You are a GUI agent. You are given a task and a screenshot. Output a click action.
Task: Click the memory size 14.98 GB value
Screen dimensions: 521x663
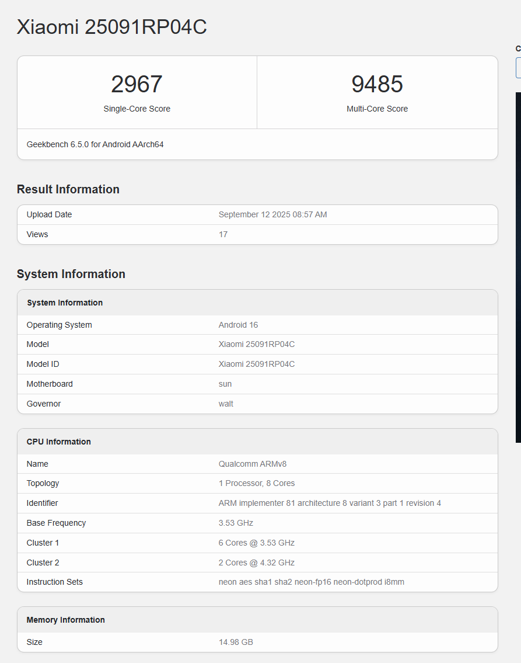tap(236, 642)
